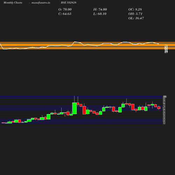
Task: Click the open value 'O: 70.00'
Action: tap(65, 9)
